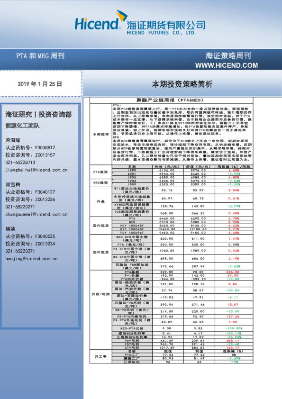The height and width of the screenshot is (399, 282).
Task: Click the 国内现货 section label
Action: (x=101, y=226)
